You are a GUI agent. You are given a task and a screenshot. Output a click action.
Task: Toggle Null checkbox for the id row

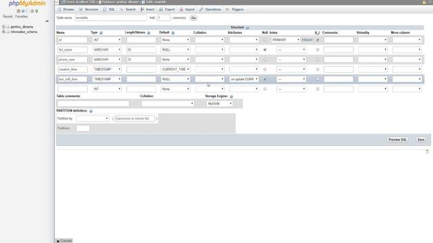click(265, 40)
